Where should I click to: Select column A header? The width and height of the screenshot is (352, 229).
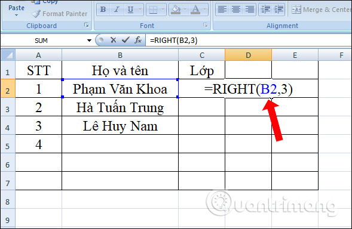click(x=38, y=55)
